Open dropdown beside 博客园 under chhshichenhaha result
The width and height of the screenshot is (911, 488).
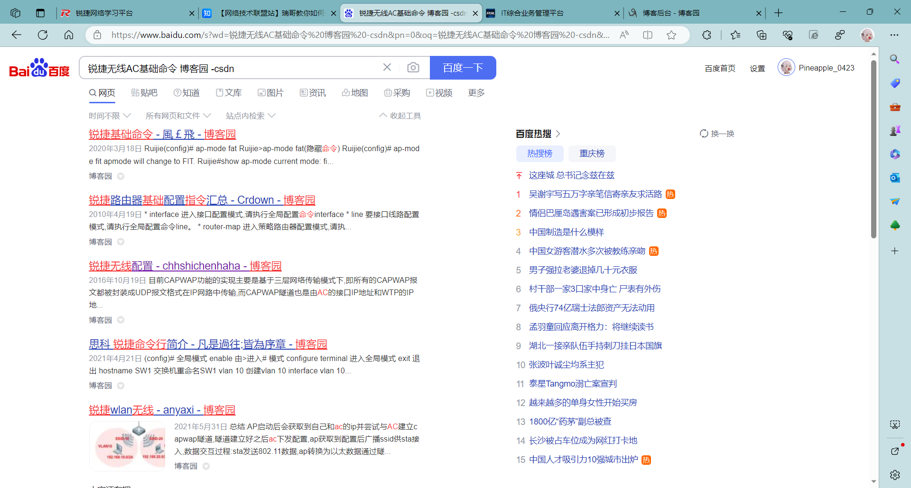[x=121, y=320]
